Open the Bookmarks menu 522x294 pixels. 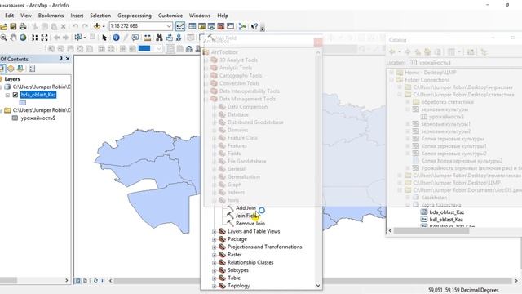[51, 16]
